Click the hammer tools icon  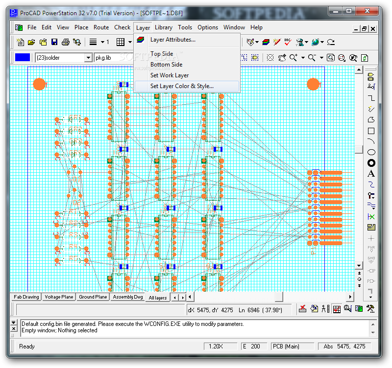pos(370,309)
